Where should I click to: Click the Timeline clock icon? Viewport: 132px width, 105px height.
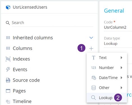8,101
